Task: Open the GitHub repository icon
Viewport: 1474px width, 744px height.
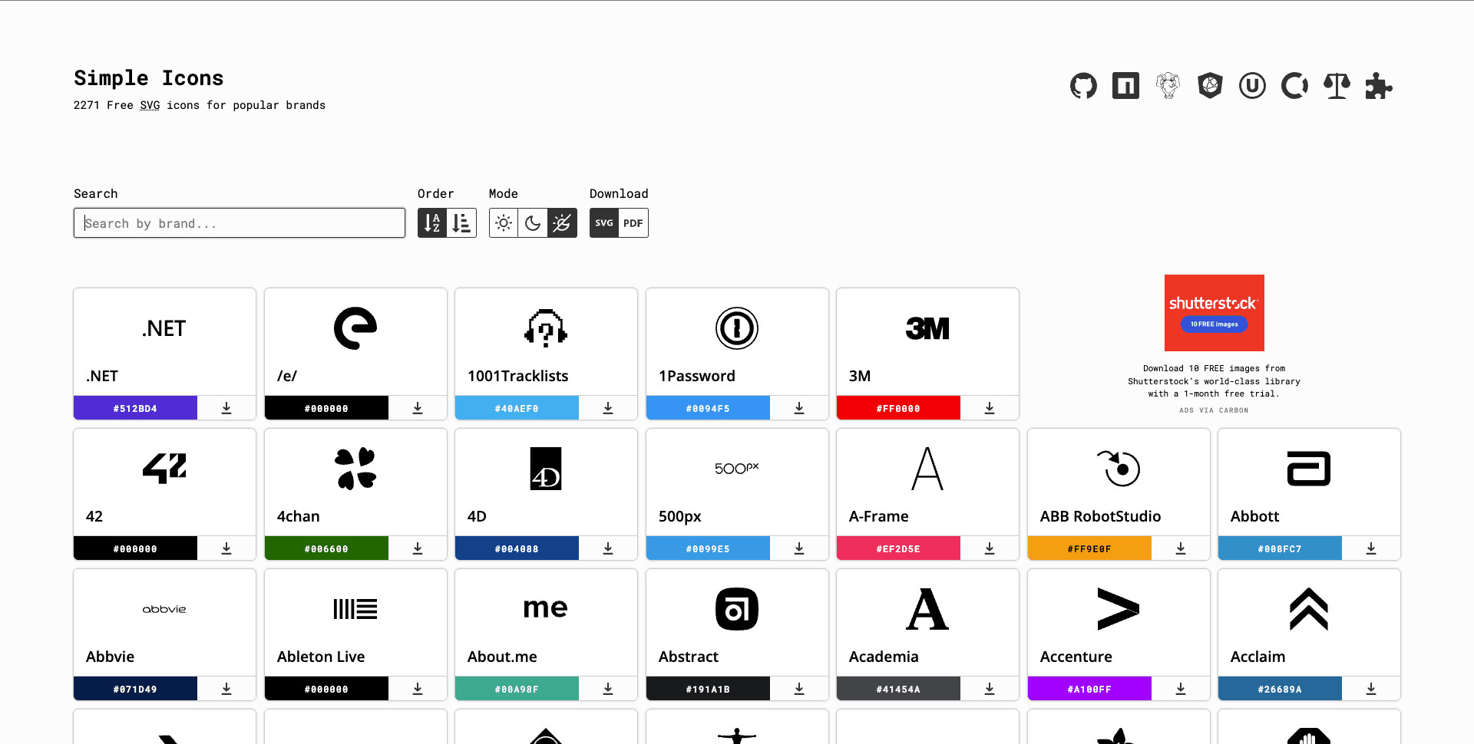Action: (x=1083, y=86)
